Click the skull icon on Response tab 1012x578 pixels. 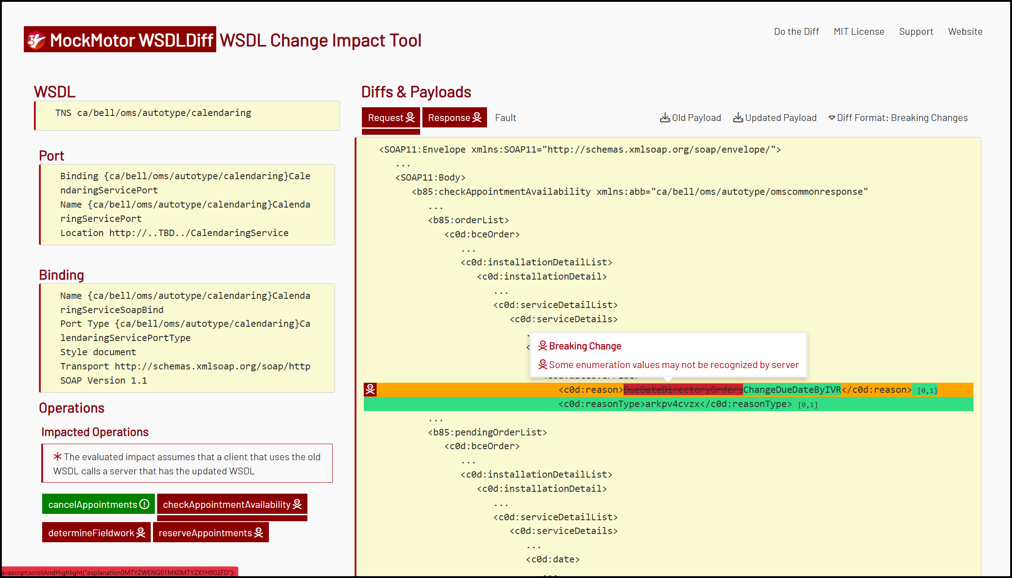[477, 118]
